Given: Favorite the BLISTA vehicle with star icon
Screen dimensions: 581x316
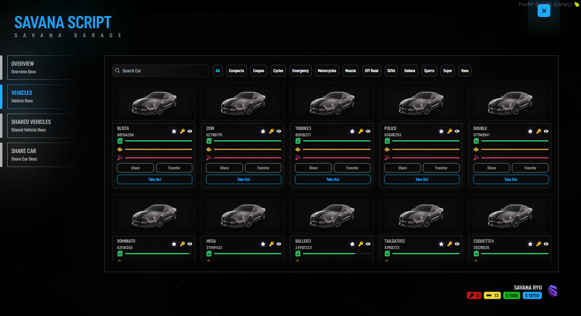Looking at the screenshot, I should (x=174, y=131).
